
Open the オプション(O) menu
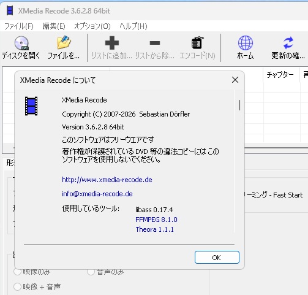[x=92, y=26]
